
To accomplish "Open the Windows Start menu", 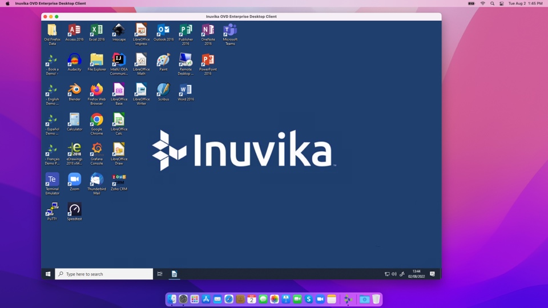I will [x=48, y=274].
